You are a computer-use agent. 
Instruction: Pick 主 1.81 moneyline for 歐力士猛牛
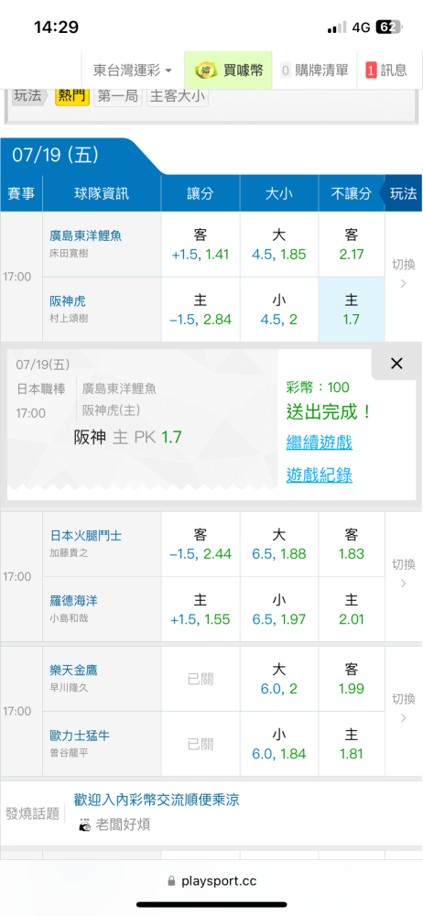352,744
